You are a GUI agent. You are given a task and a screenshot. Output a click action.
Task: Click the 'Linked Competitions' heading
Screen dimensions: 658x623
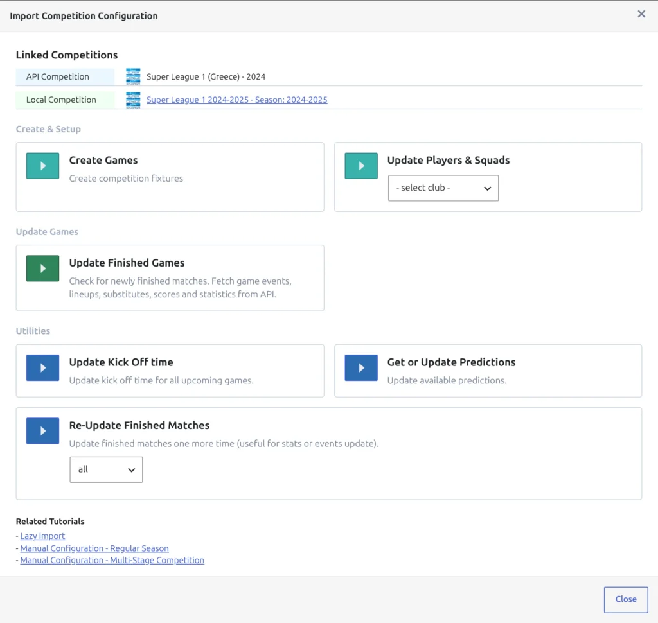(67, 55)
